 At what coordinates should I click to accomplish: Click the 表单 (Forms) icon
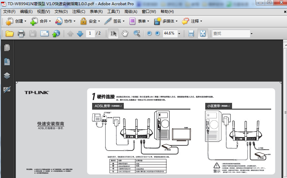132,21
